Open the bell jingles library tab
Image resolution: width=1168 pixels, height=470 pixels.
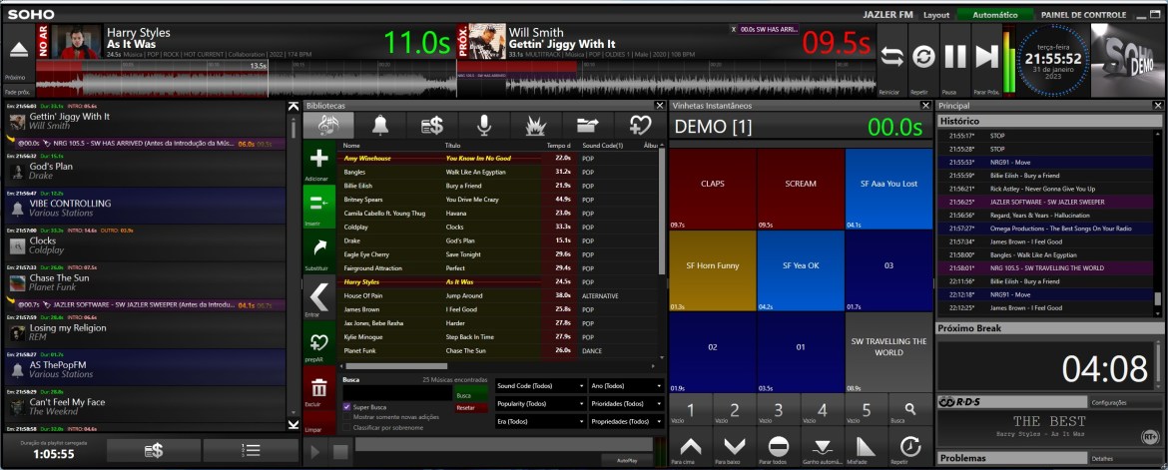[x=380, y=125]
